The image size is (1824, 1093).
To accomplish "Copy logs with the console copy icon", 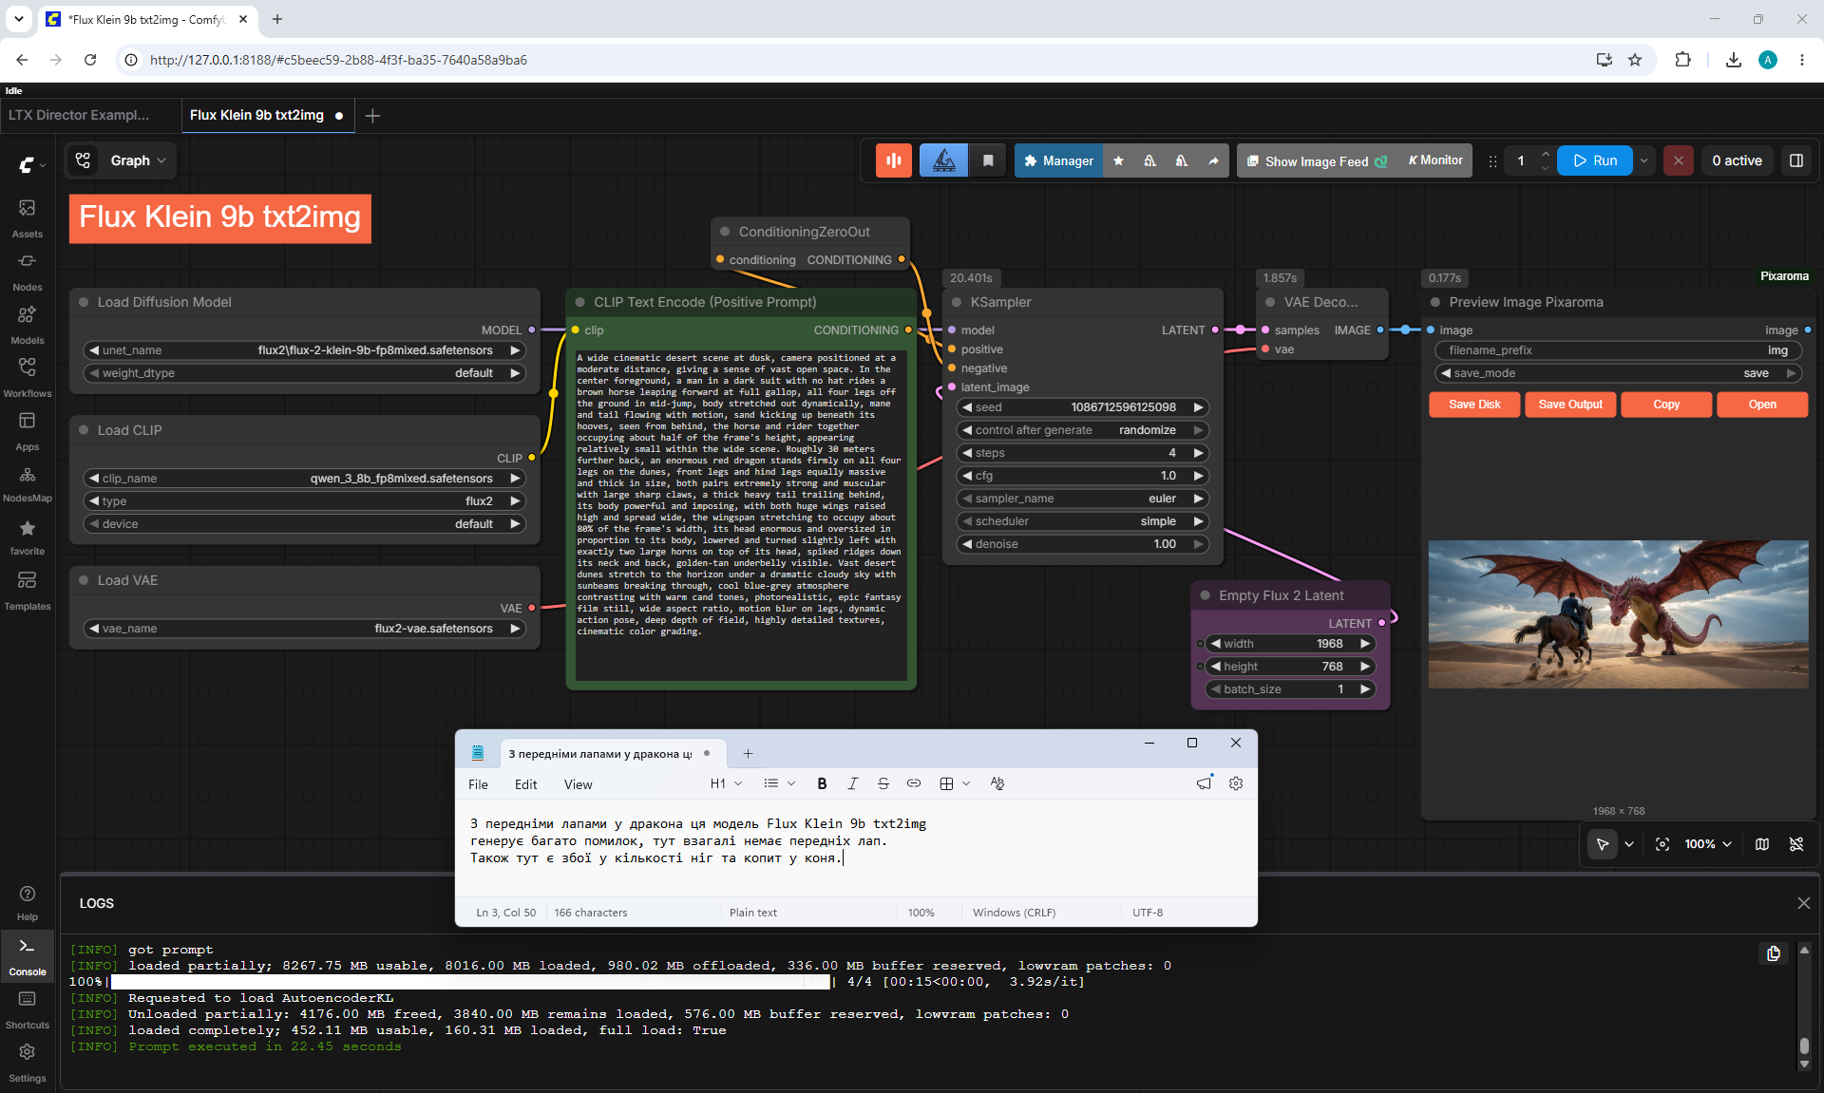I will 1774,953.
